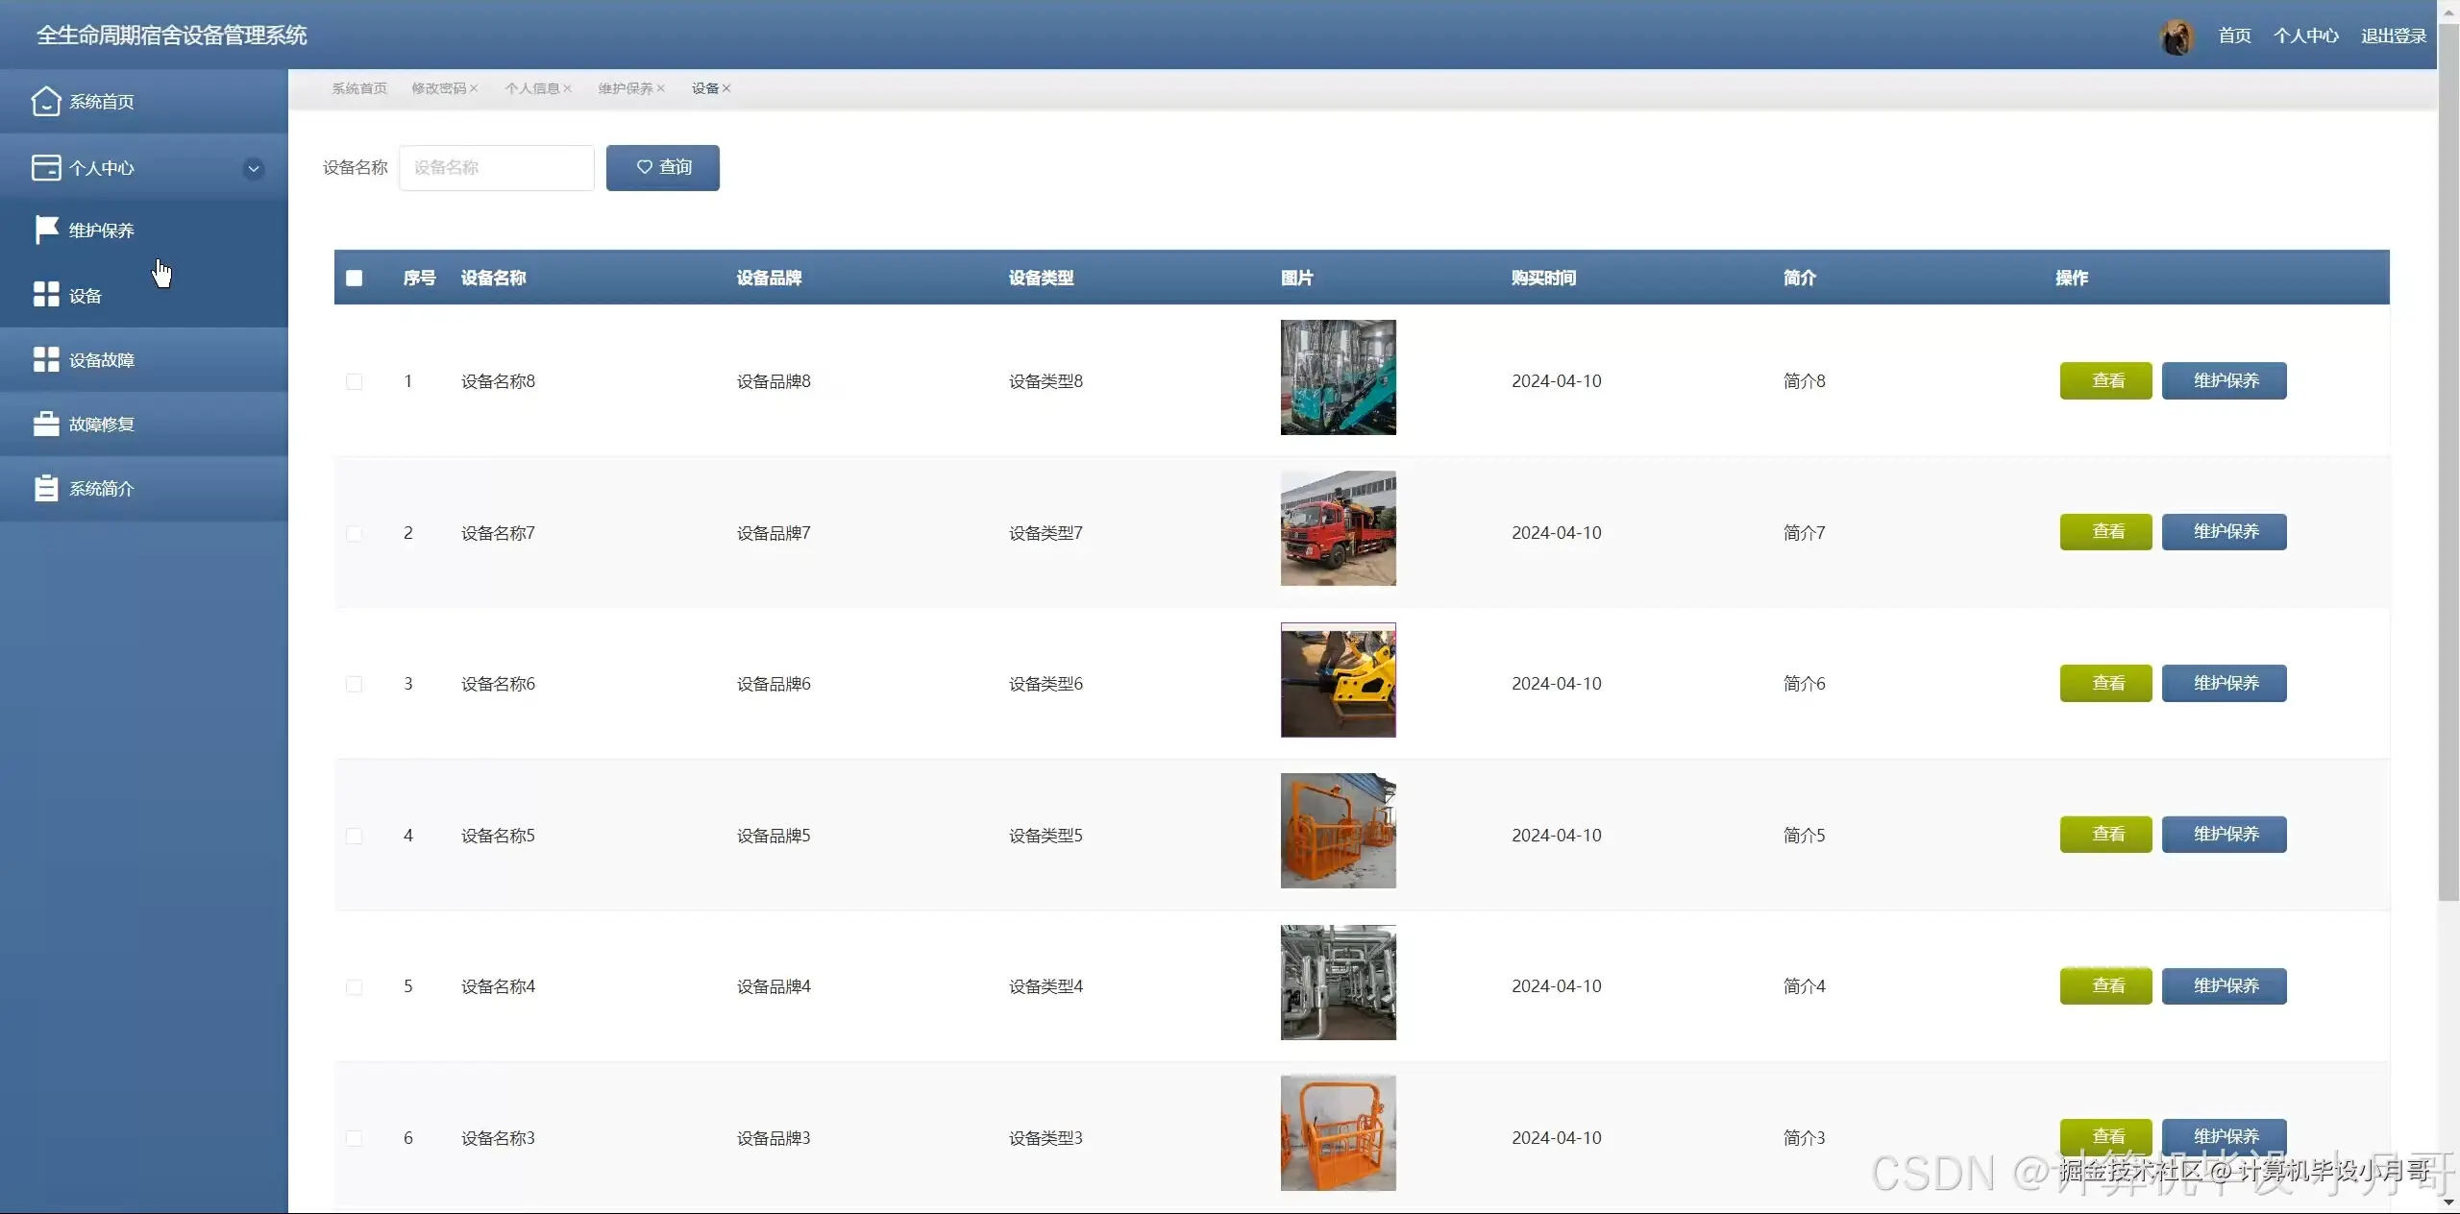2460x1214 pixels.
Task: Check the checkbox for 设备名称8 row
Action: point(355,381)
